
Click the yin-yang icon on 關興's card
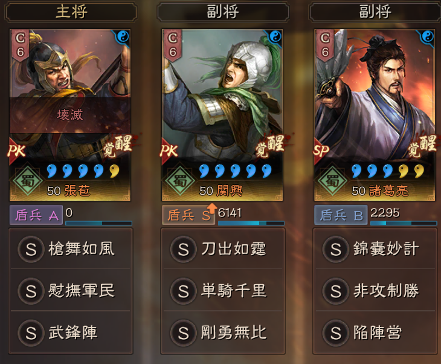[275, 36]
